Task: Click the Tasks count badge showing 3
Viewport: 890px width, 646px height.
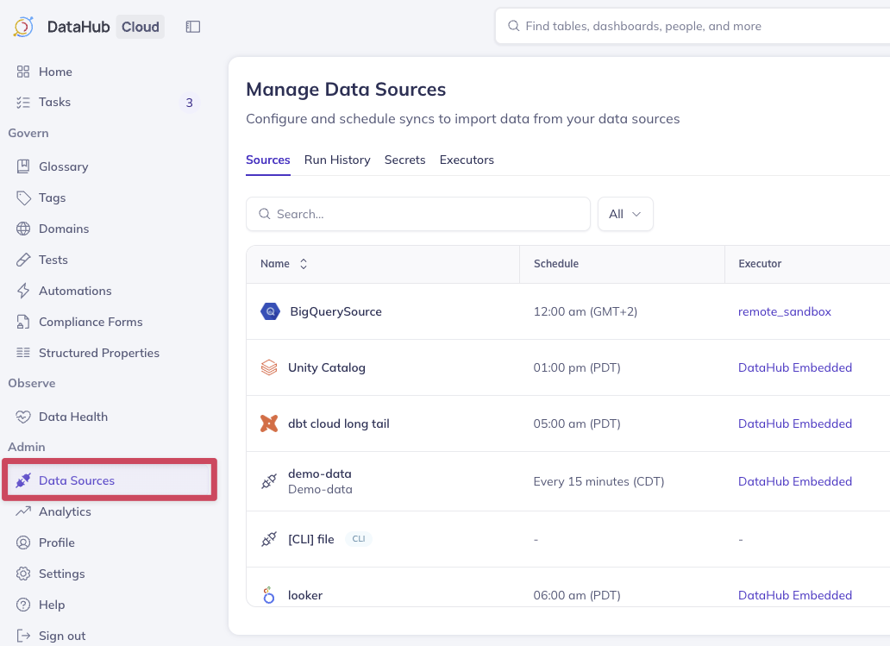Action: click(x=190, y=103)
